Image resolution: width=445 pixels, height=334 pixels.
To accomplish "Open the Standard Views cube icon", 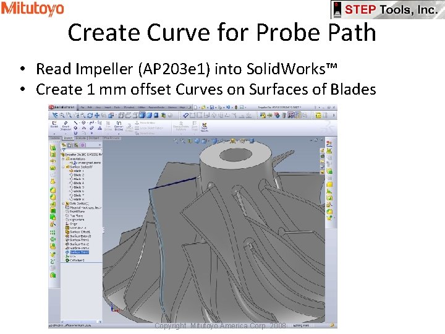I will [111, 116].
